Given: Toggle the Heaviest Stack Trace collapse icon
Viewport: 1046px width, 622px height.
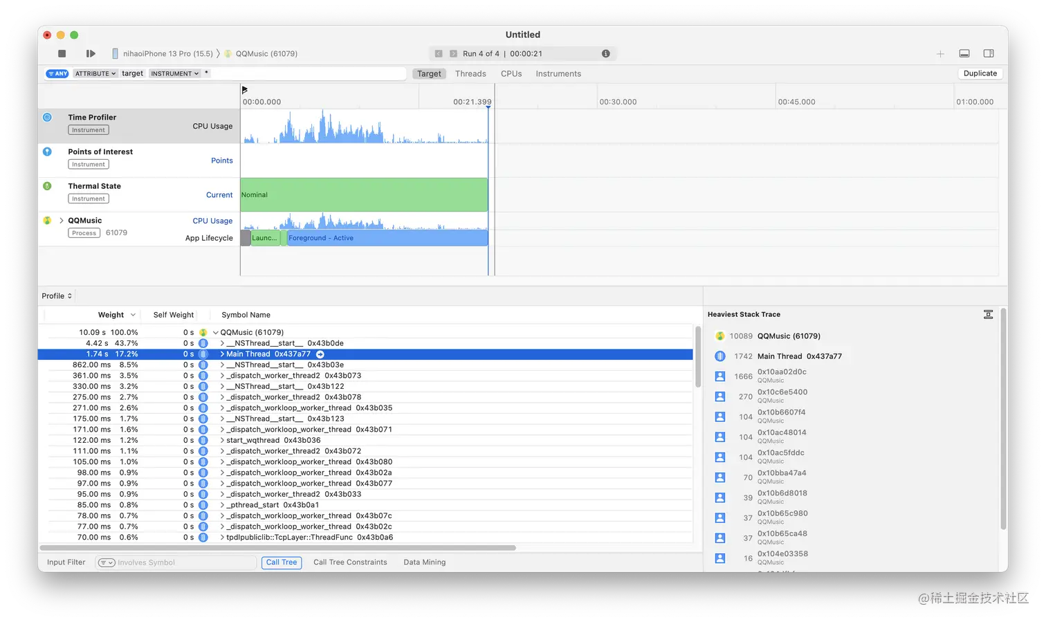Looking at the screenshot, I should pos(988,315).
